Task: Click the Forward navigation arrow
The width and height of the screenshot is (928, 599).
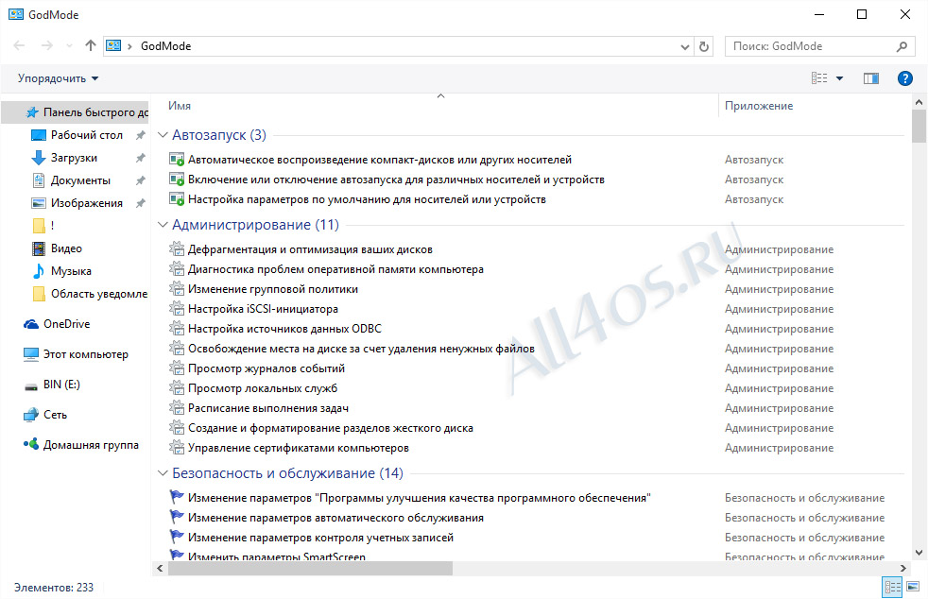Action: pos(46,45)
